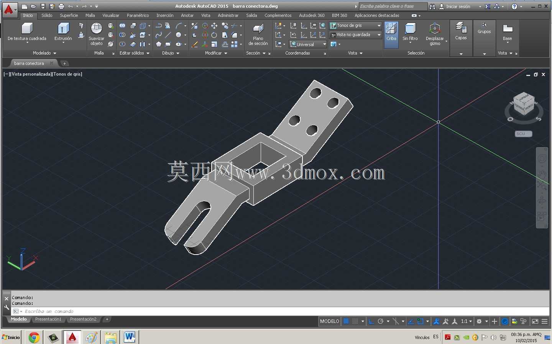Toggle object snap square icon
This screenshot has width=552, height=344.
click(420, 321)
